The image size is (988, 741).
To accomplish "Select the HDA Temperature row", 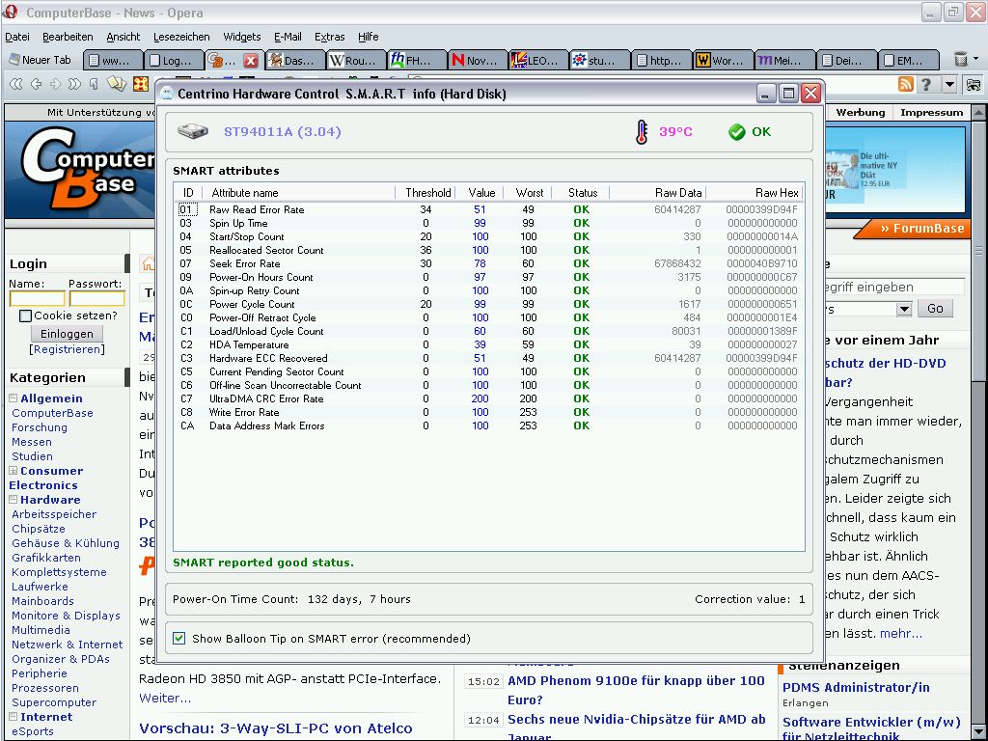I will [x=489, y=344].
